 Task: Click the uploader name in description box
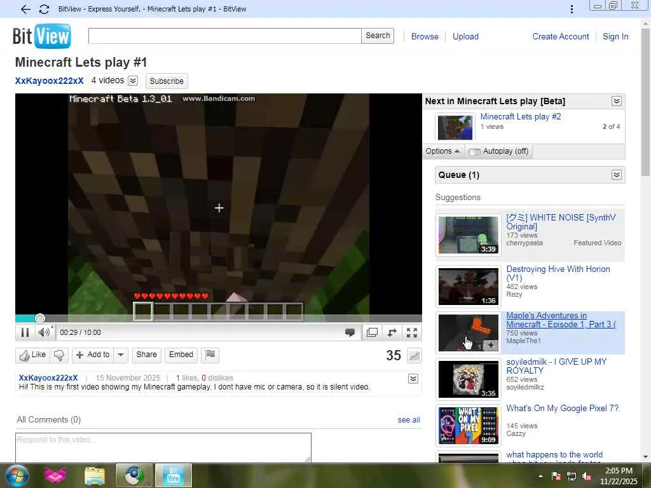click(x=48, y=377)
